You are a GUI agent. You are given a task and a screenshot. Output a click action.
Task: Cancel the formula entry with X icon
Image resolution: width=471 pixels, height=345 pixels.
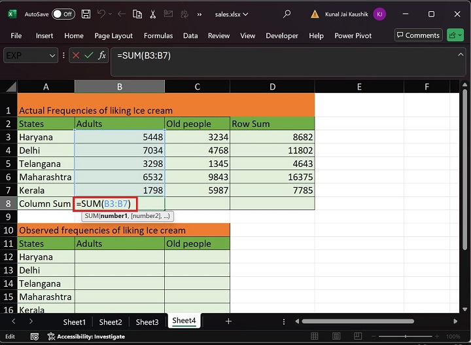(x=77, y=56)
